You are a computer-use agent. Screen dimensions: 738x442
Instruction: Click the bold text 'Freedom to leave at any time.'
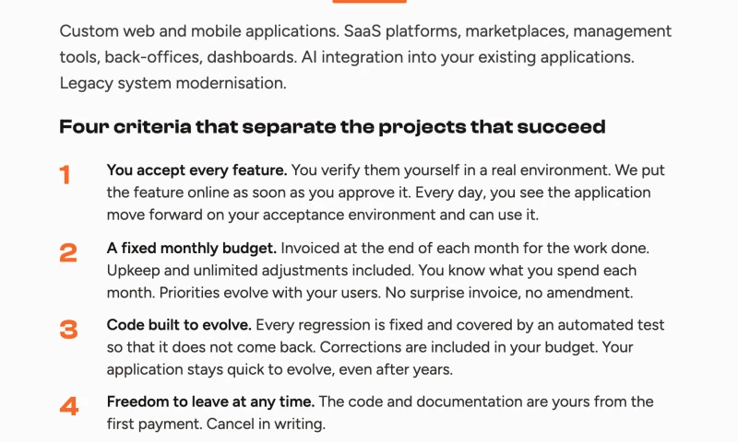pyautogui.click(x=210, y=401)
